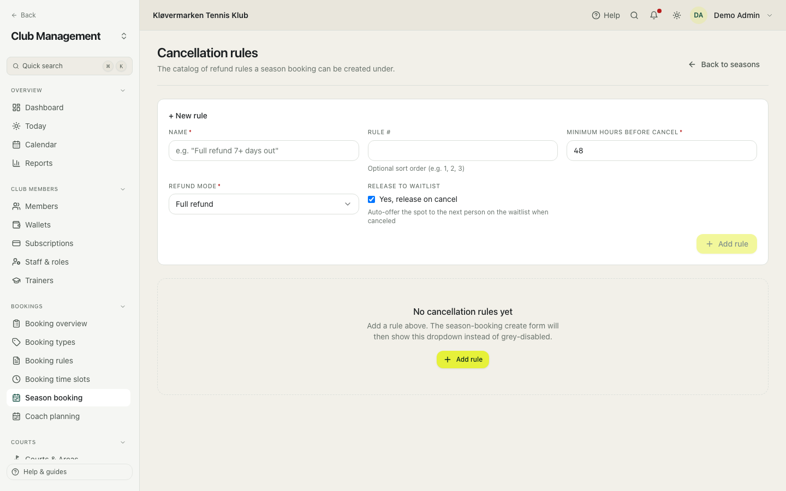Image resolution: width=786 pixels, height=491 pixels.
Task: Open the Club Management switcher arrows
Action: (x=124, y=36)
